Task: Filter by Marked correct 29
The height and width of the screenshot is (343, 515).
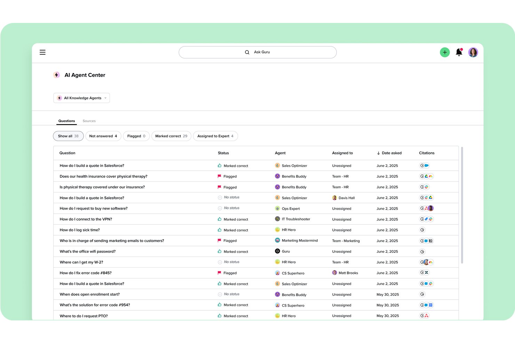Action: [171, 136]
